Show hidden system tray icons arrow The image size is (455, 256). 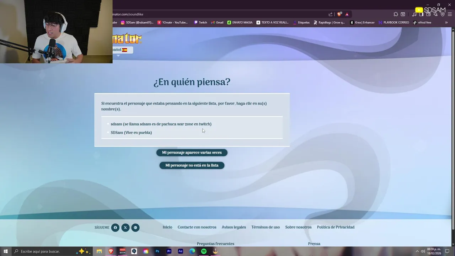(x=417, y=251)
